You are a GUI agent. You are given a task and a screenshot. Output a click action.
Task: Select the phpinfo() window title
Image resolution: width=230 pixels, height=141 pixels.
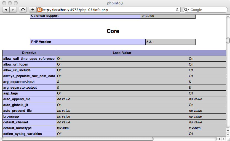click(115, 3)
